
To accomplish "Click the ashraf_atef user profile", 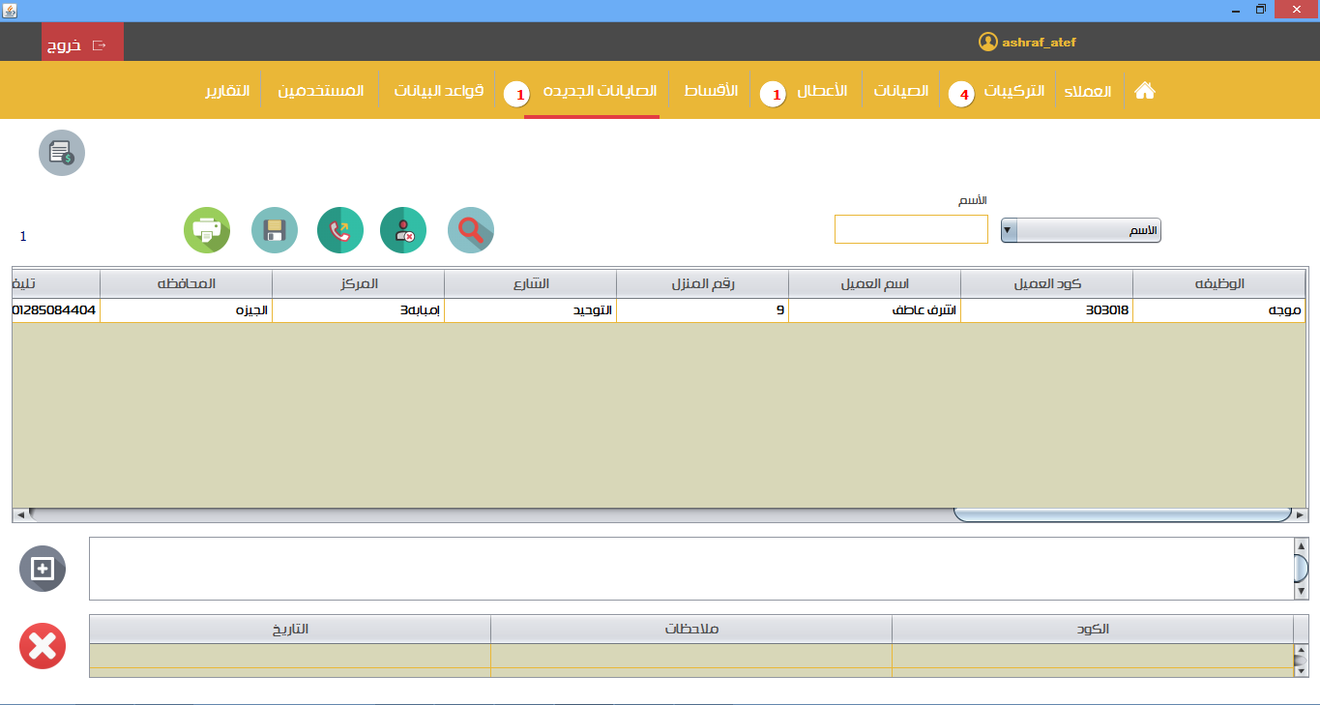I will click(x=1028, y=43).
